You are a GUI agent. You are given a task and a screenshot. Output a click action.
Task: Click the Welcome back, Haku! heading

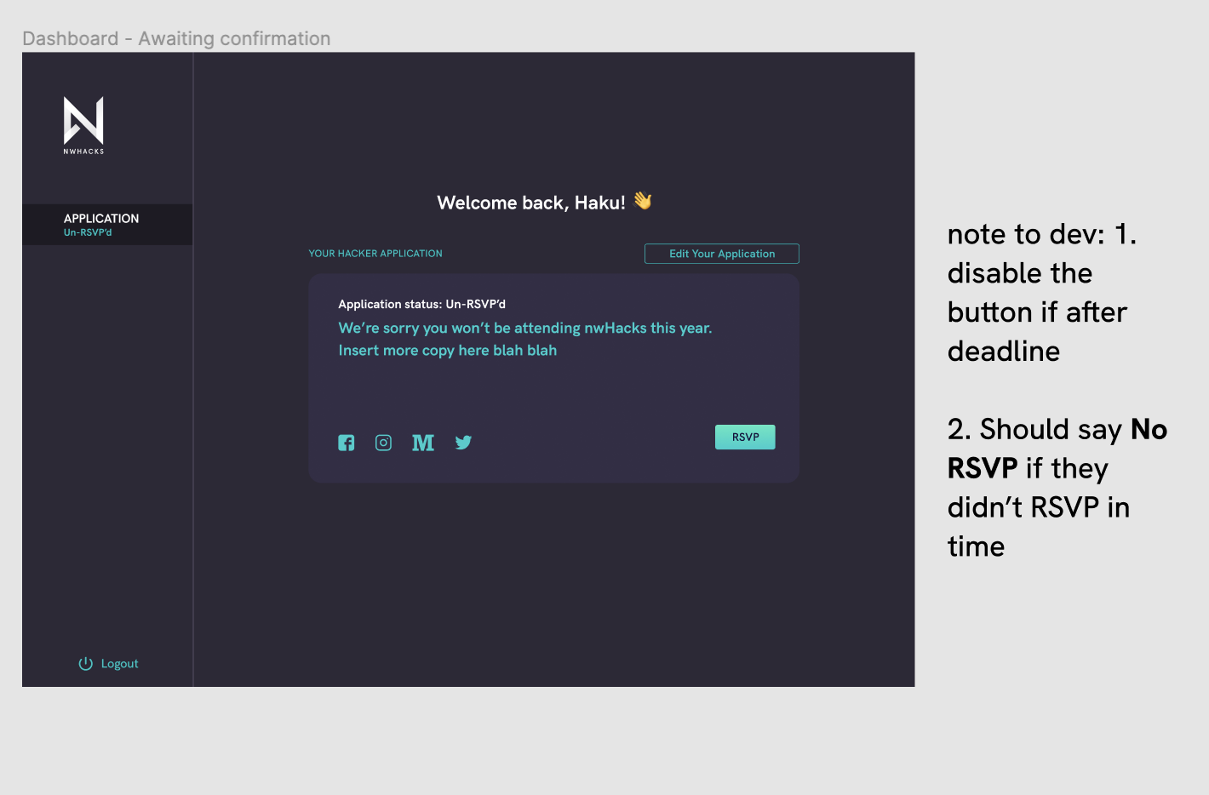click(531, 203)
